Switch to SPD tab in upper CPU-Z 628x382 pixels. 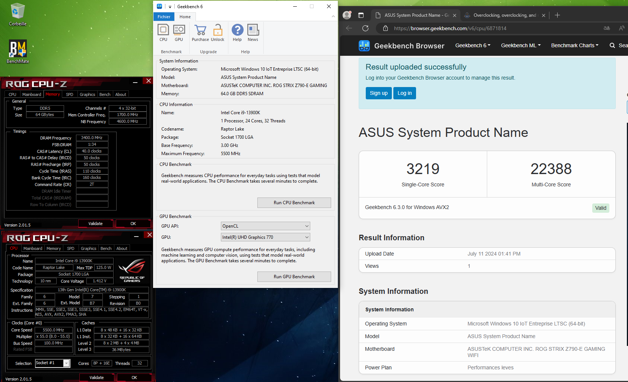click(70, 94)
